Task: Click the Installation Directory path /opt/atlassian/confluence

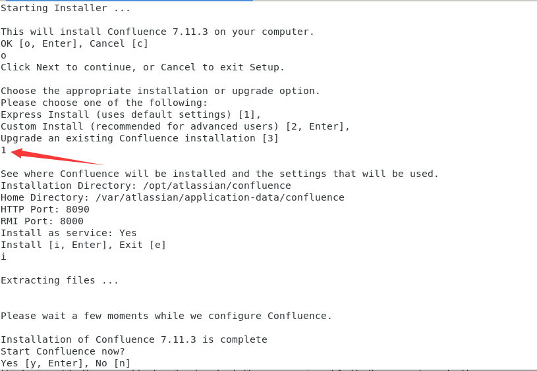Action: pyautogui.click(x=217, y=185)
